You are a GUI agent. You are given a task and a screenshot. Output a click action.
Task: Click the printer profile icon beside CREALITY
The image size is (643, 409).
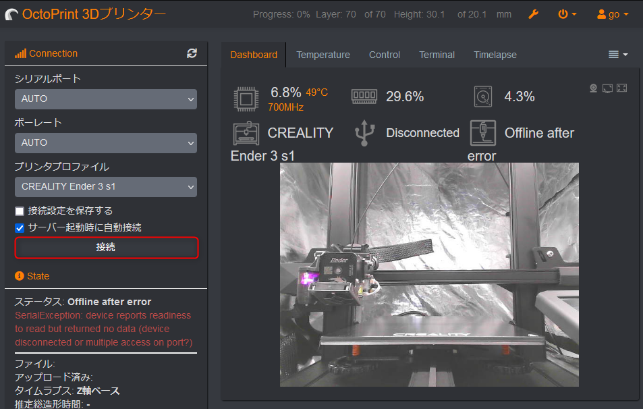pyautogui.click(x=246, y=134)
